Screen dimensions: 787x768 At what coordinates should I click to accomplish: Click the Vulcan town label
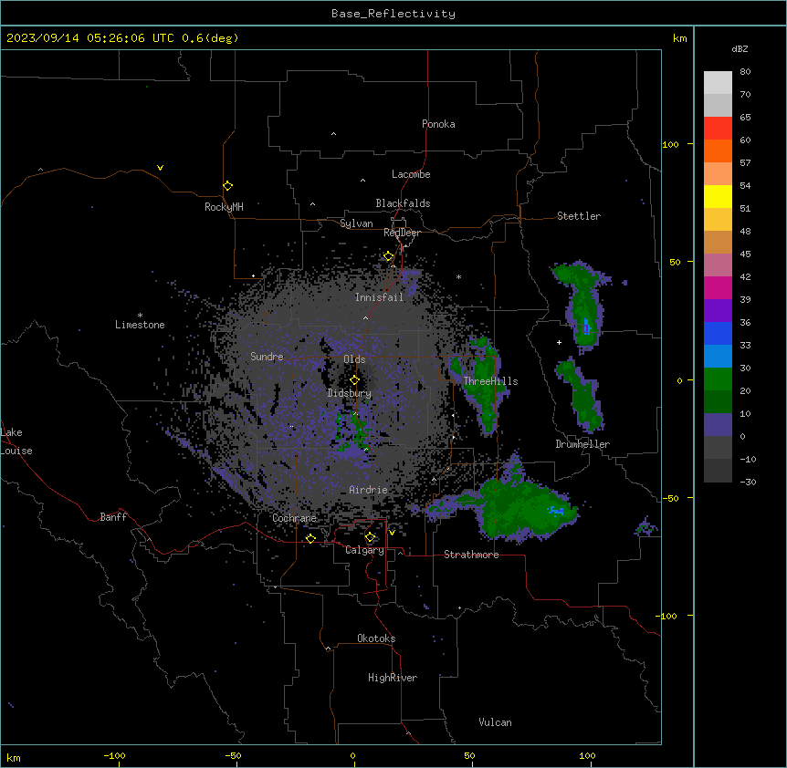click(496, 722)
